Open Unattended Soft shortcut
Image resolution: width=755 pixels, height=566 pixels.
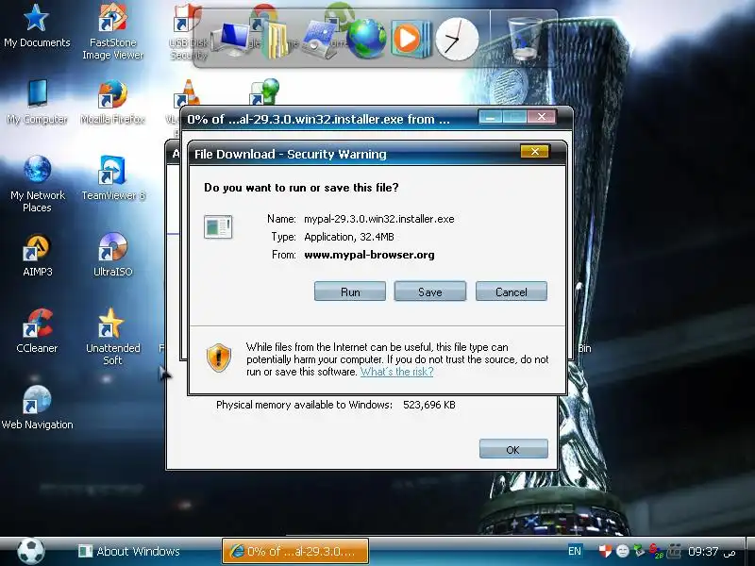(112, 336)
